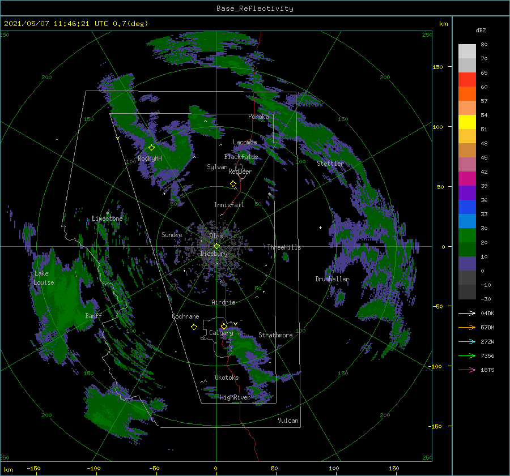Click the Innisfail label
The width and height of the screenshot is (510, 476).
point(229,205)
